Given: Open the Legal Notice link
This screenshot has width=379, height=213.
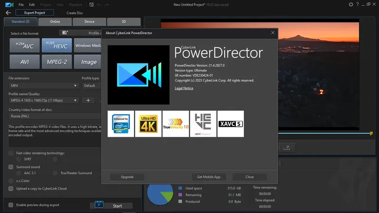Looking at the screenshot, I should point(184,88).
